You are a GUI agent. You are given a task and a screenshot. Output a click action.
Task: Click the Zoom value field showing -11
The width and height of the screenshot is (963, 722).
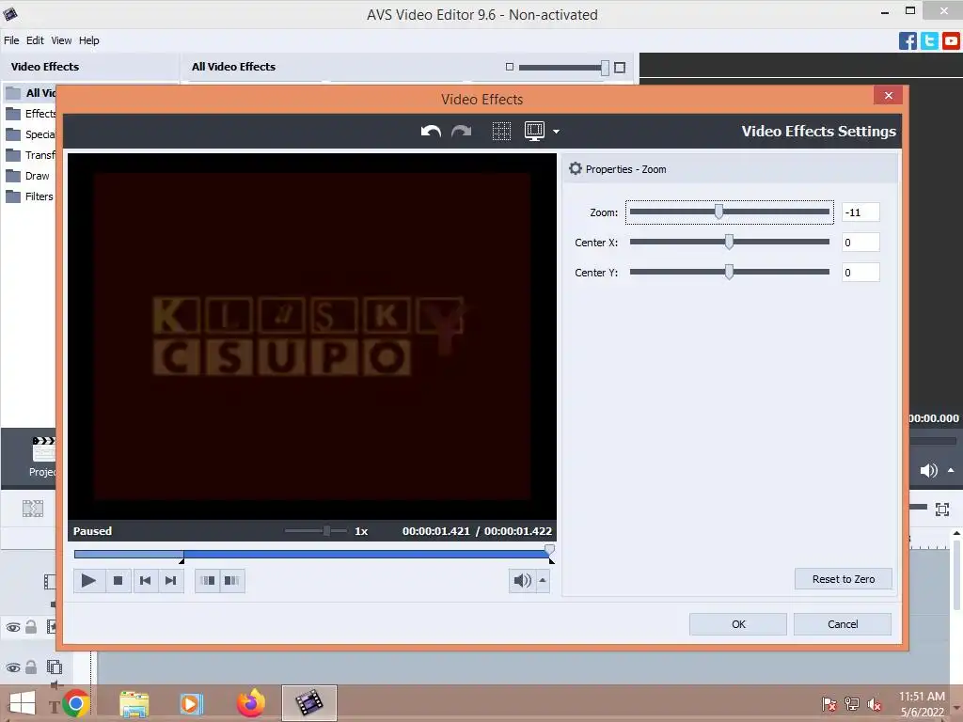(860, 212)
